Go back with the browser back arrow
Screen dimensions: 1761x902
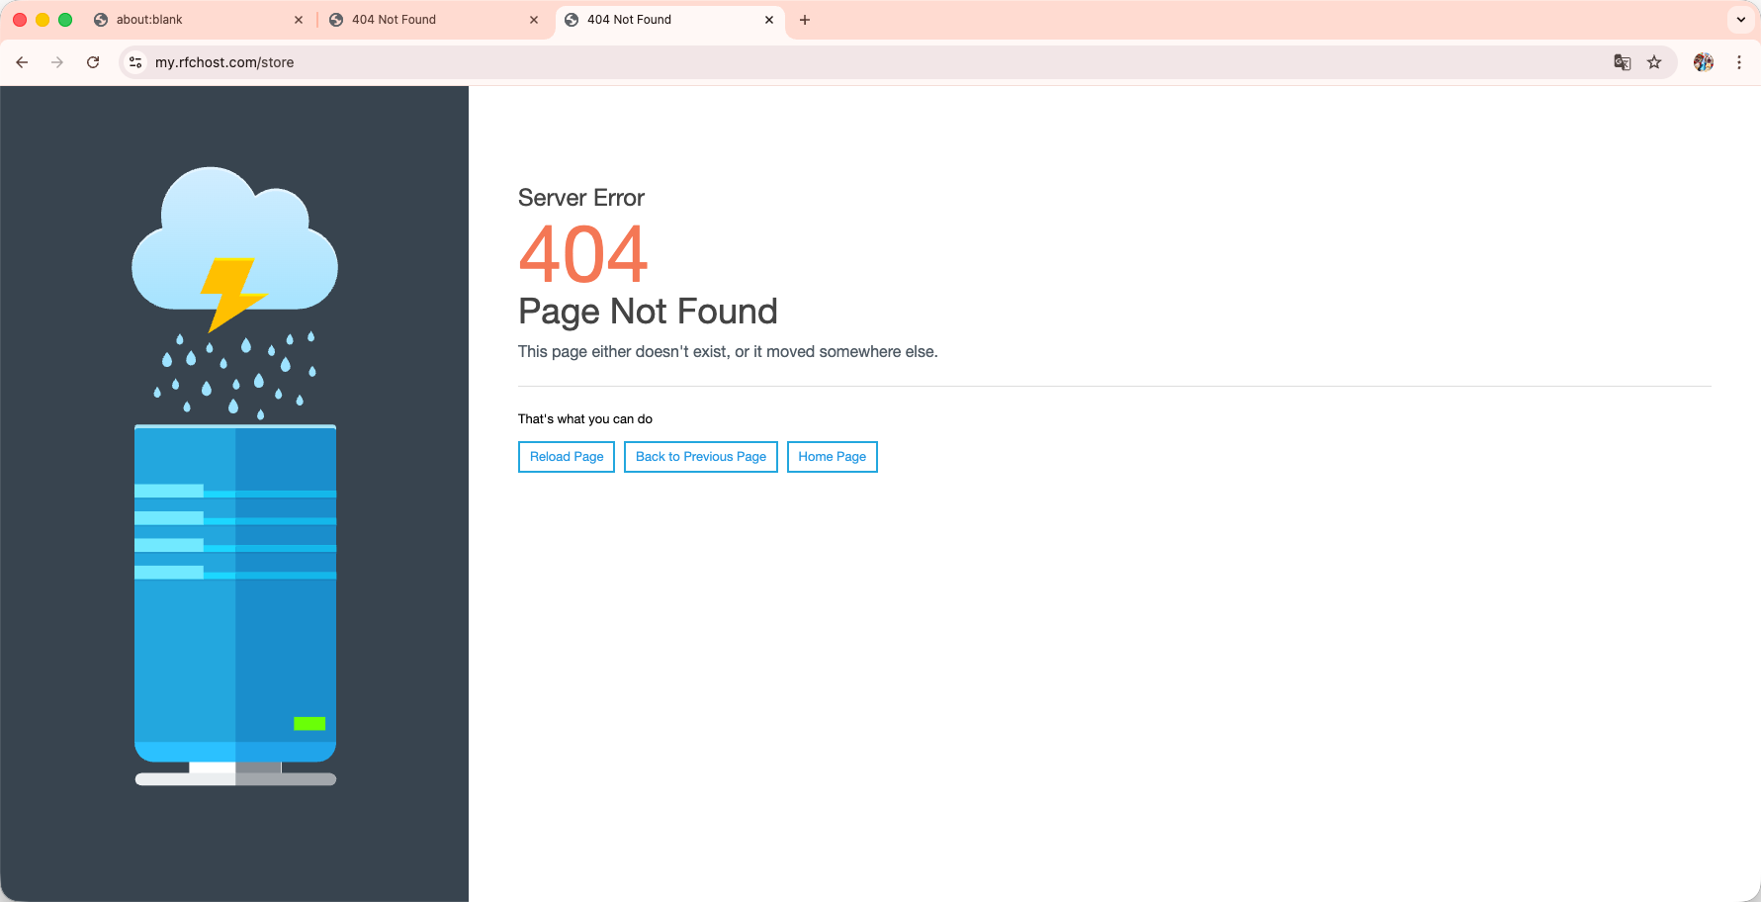pyautogui.click(x=22, y=62)
